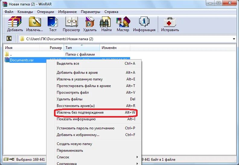Click the Documents.rar archive icon
239x165 pixels.
coord(7,60)
